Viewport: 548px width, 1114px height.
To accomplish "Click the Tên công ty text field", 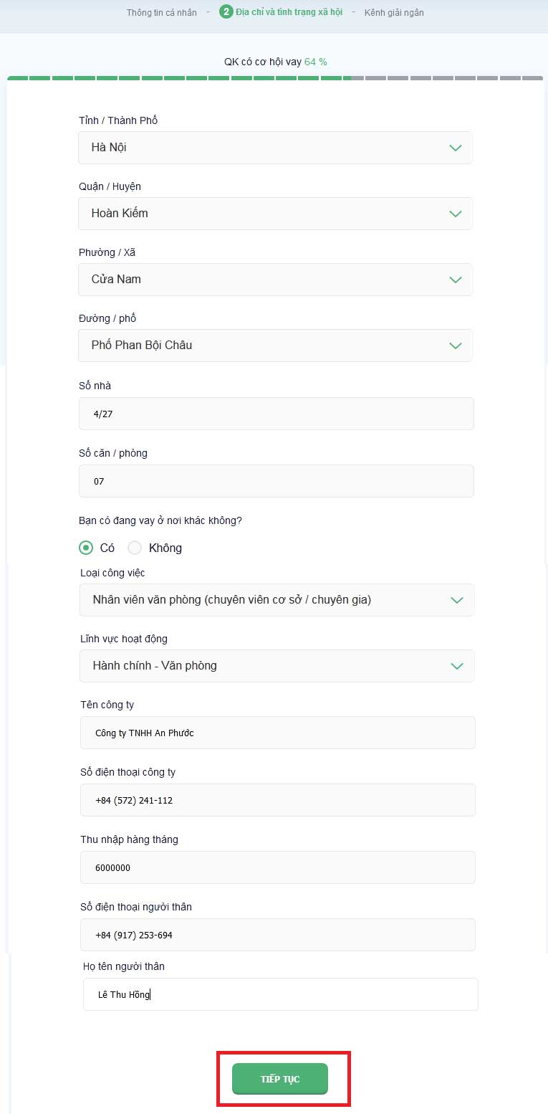I will click(x=278, y=733).
